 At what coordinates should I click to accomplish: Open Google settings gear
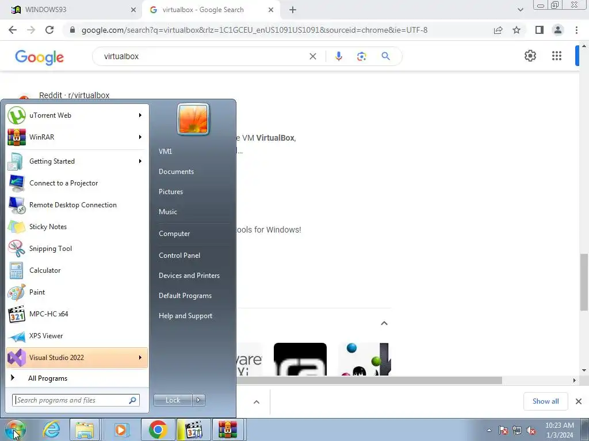[x=530, y=56]
